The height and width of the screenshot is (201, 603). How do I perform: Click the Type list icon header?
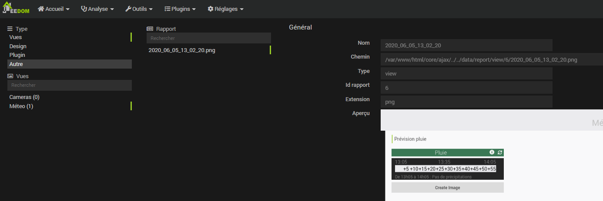[10, 29]
